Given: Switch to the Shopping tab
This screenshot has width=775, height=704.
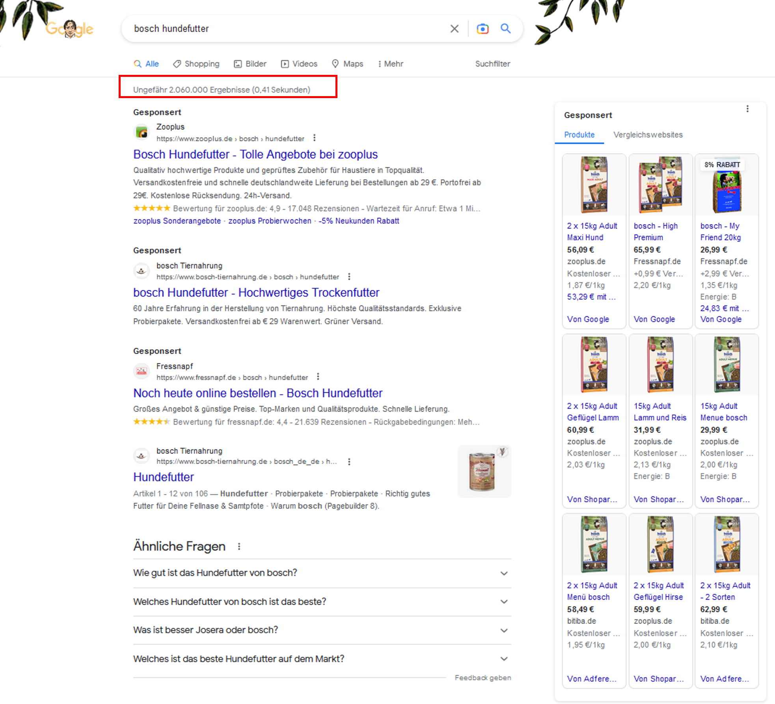Looking at the screenshot, I should (x=196, y=64).
